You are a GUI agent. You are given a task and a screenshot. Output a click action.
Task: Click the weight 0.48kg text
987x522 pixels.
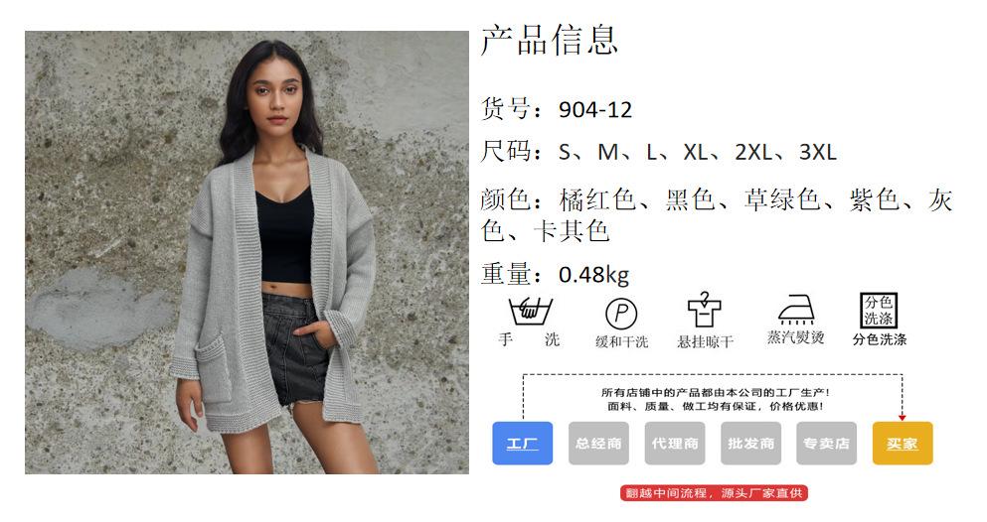tap(593, 275)
